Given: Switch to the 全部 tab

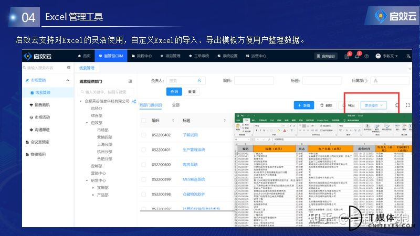Looking at the screenshot, I should [176, 105].
